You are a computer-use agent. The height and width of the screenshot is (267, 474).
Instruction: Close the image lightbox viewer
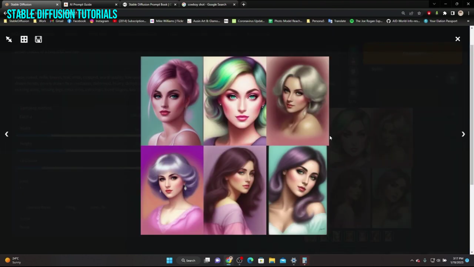click(458, 39)
